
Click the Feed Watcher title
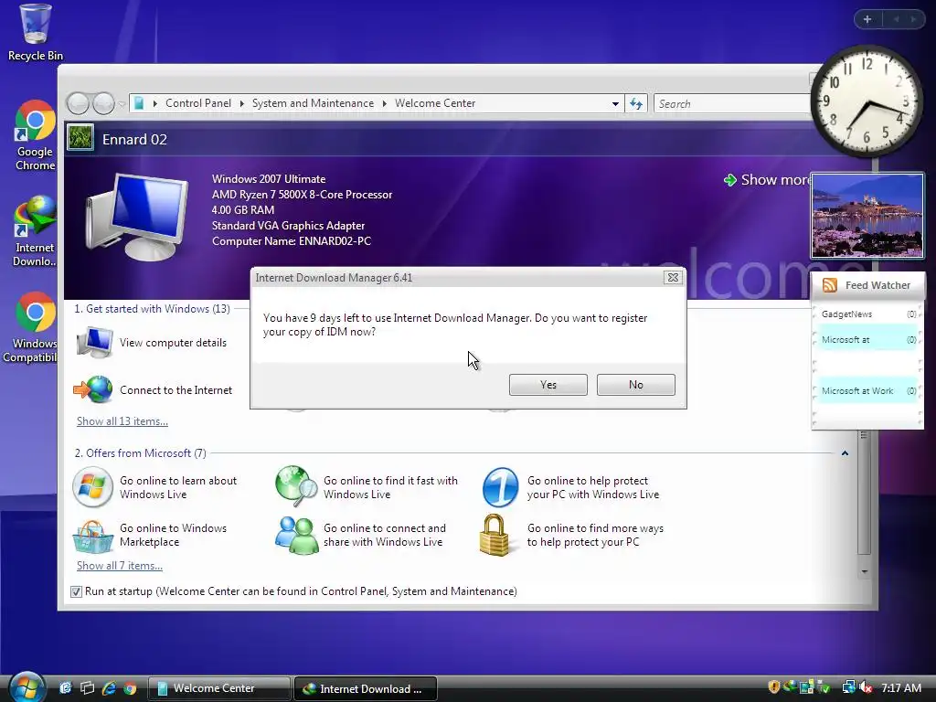[877, 285]
